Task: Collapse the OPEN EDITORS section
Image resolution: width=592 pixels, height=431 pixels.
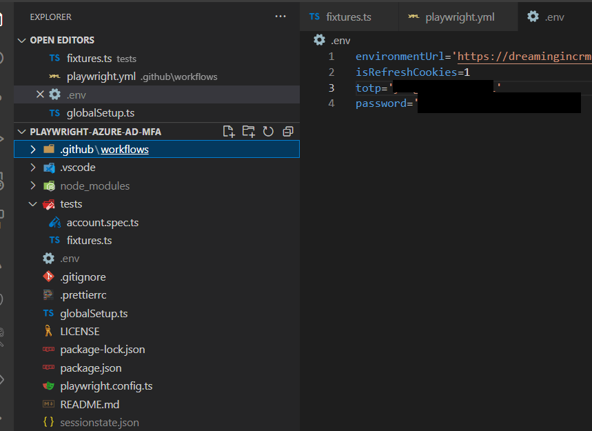Action: pos(61,40)
